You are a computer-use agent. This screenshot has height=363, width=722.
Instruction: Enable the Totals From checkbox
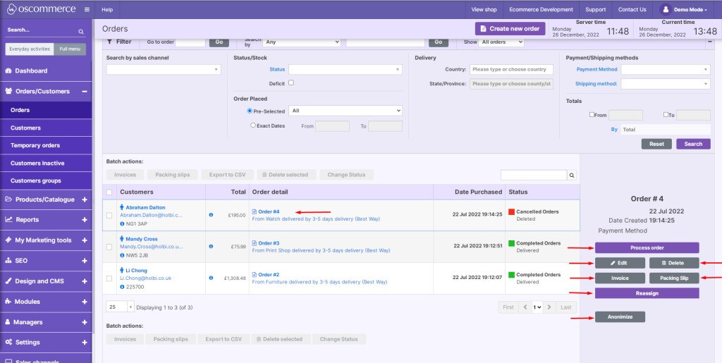click(592, 115)
